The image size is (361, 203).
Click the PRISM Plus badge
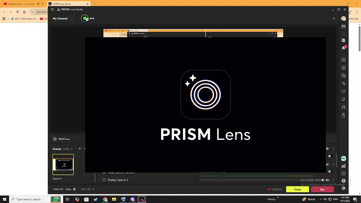344,158
